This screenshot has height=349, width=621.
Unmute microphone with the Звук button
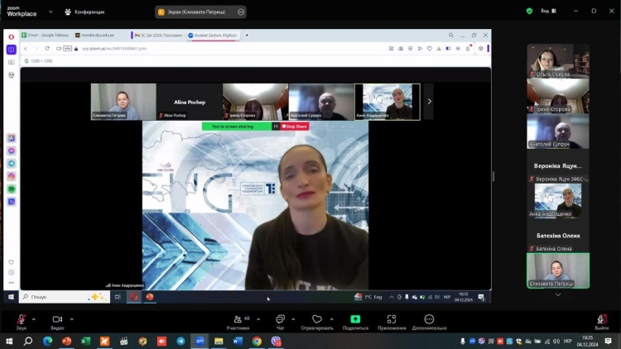21,320
